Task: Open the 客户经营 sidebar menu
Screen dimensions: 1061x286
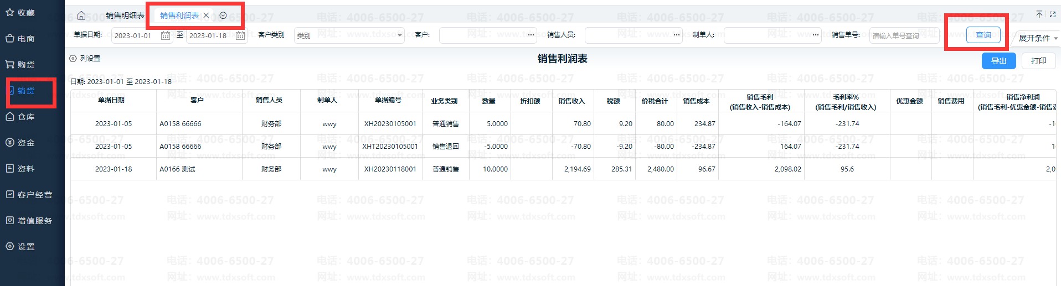Action: [29, 195]
